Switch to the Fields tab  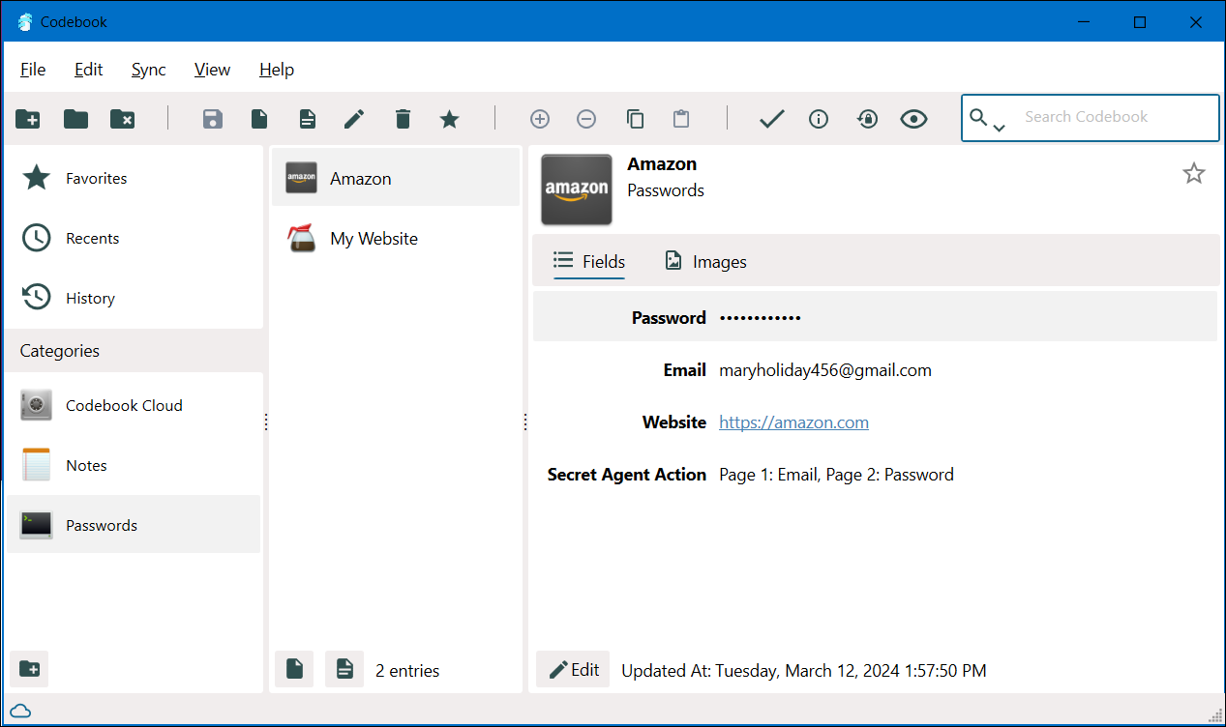pyautogui.click(x=589, y=261)
